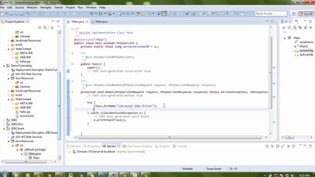
Task: Click the Debug bug icon in toolbar
Action: coord(92,14)
